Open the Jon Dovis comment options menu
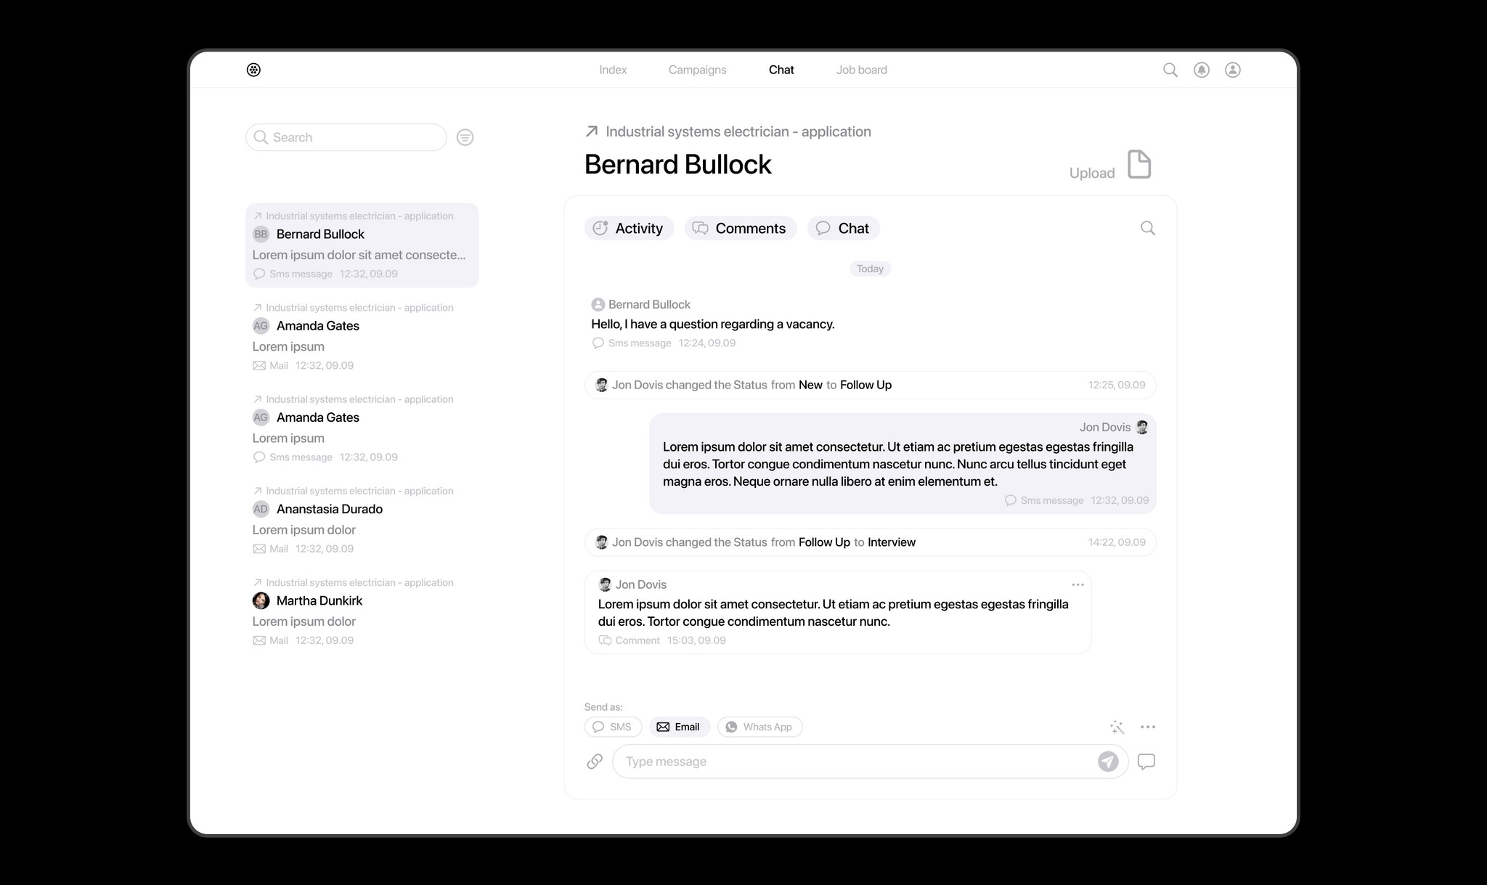 coord(1077,584)
